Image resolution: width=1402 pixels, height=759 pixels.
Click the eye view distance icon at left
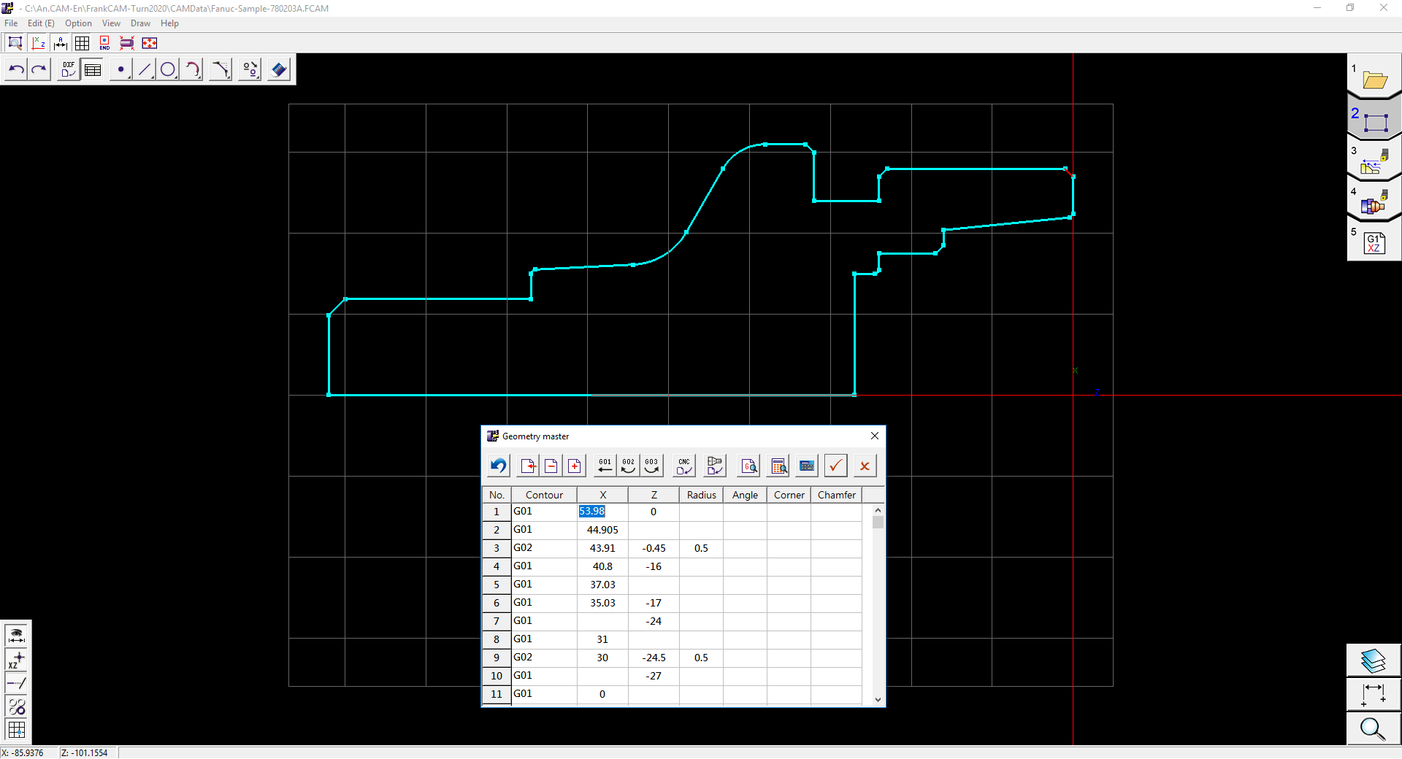pos(16,635)
